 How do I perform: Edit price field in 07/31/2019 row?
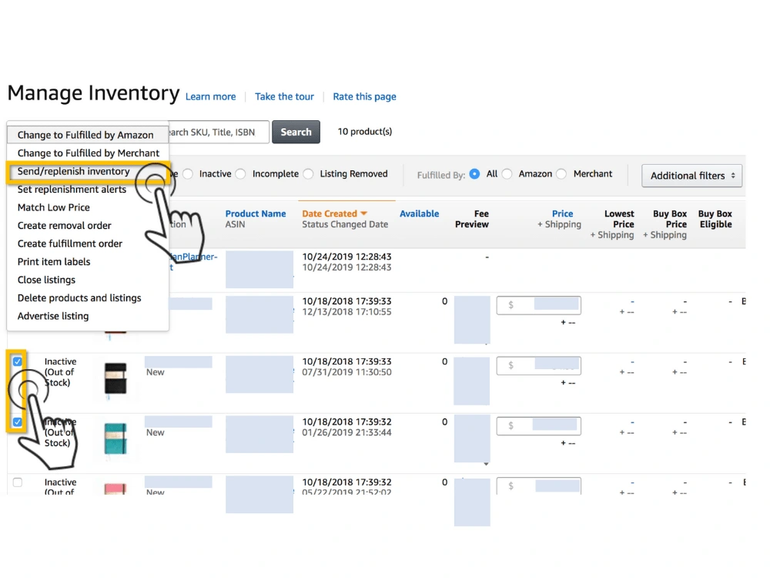click(539, 365)
